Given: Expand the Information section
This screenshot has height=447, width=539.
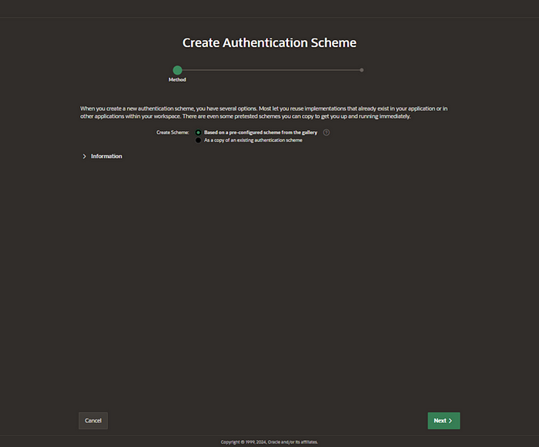Looking at the screenshot, I should 84,156.
